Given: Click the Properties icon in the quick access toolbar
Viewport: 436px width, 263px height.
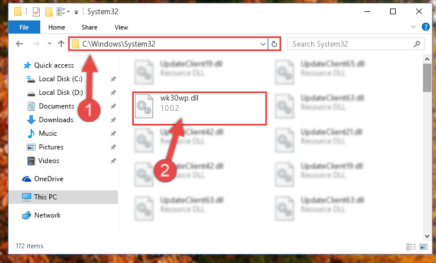Looking at the screenshot, I should 36,12.
